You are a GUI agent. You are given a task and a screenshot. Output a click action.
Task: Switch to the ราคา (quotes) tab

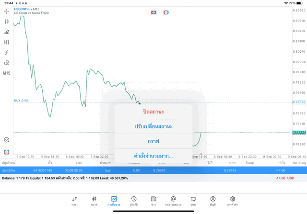74,201
